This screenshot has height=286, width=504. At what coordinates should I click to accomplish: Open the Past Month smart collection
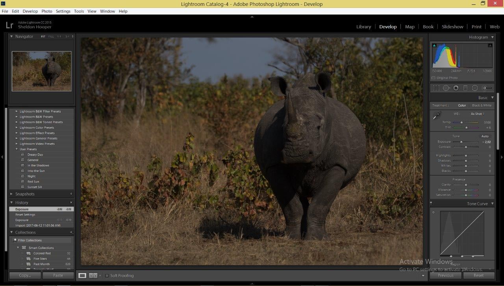pos(41,264)
